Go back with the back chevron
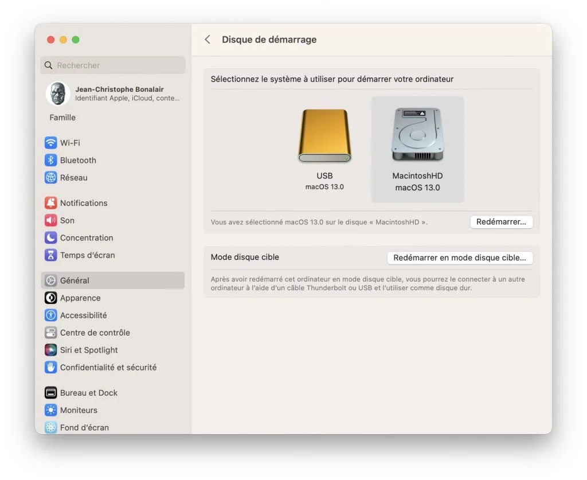The width and height of the screenshot is (587, 480). click(207, 40)
